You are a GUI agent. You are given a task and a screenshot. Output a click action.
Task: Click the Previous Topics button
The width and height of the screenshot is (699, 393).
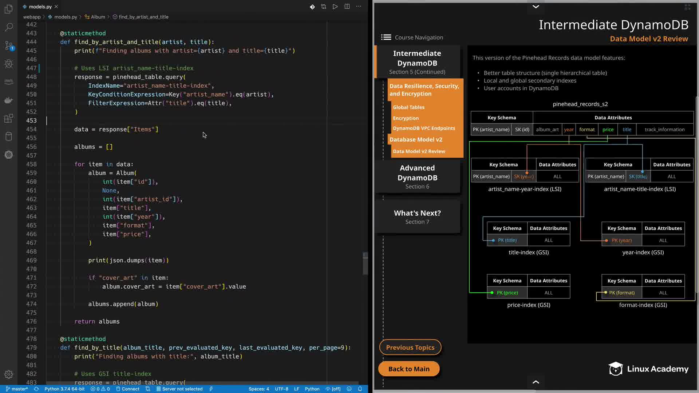tap(410, 347)
